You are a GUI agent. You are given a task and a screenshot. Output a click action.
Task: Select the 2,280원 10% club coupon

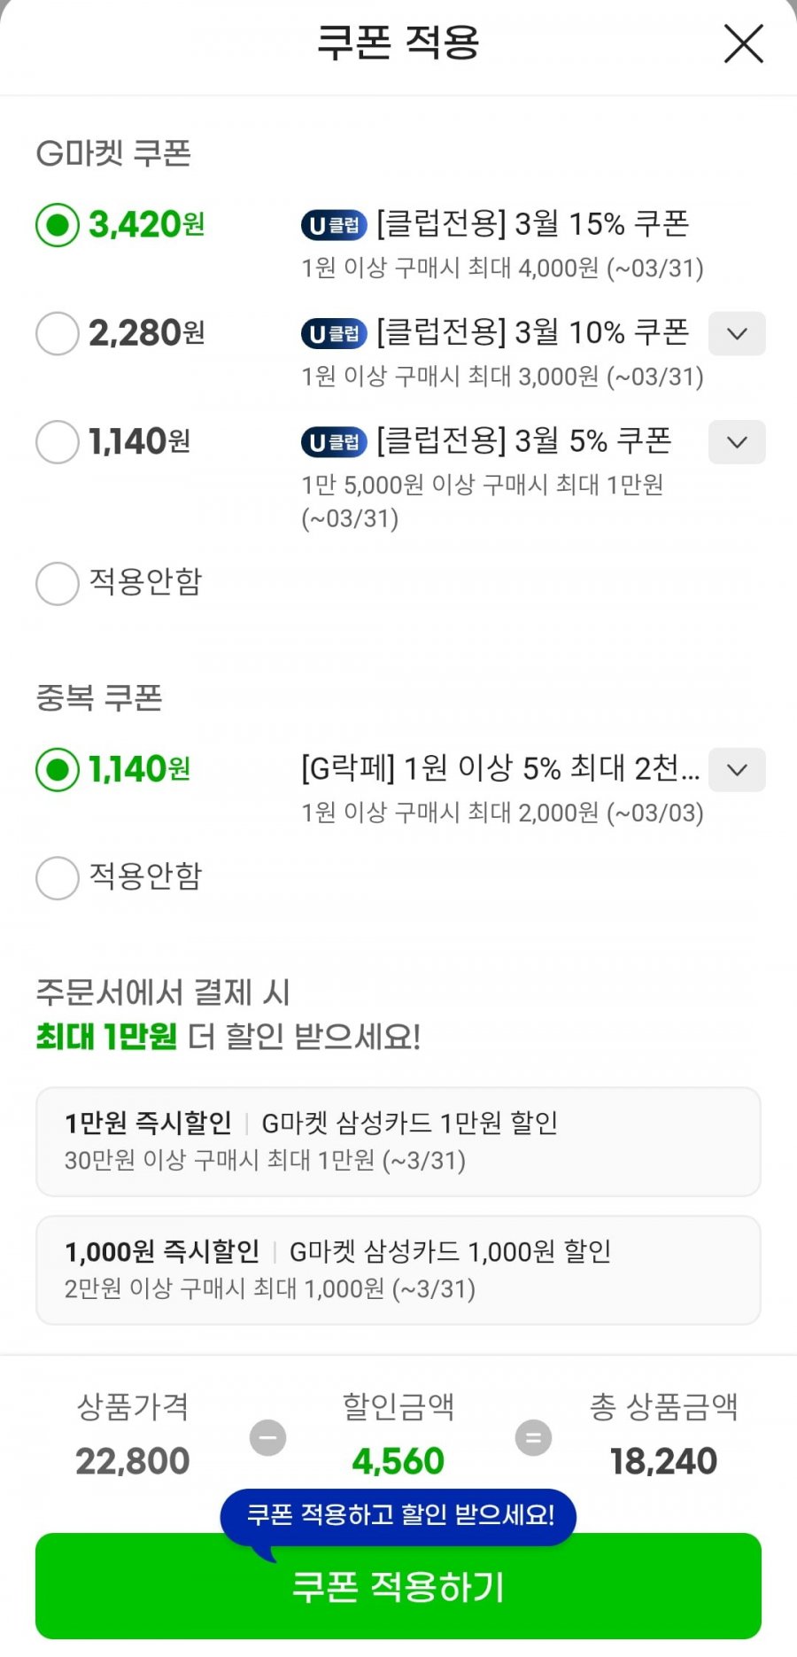[58, 333]
